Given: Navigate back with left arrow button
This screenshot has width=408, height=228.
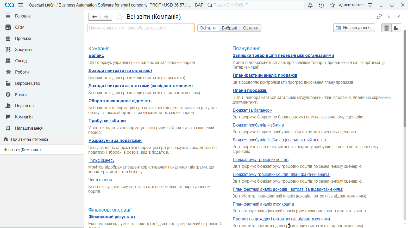Looking at the screenshot, I should (95, 17).
